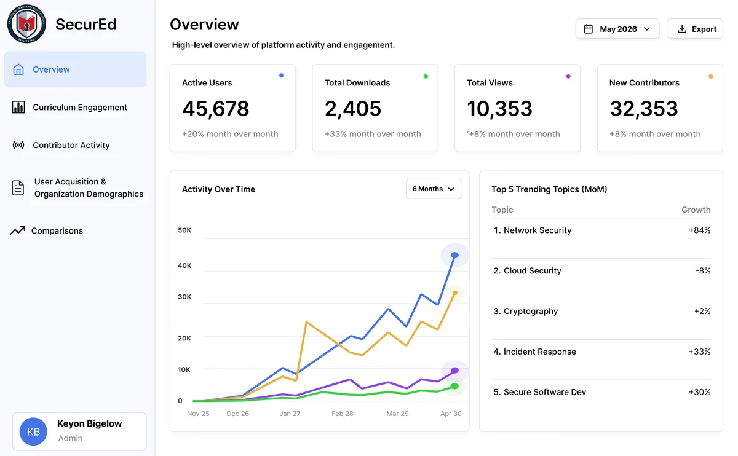The width and height of the screenshot is (738, 456).
Task: Click the Contributor Activity broadcast icon
Action: pos(18,146)
